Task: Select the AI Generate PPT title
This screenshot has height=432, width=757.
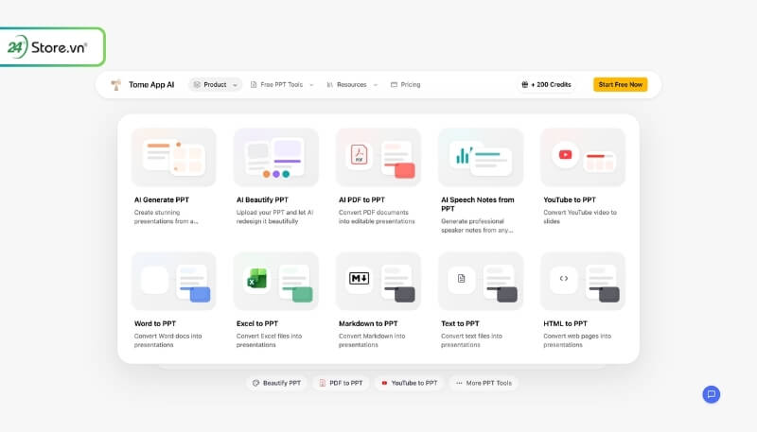Action: 162,199
